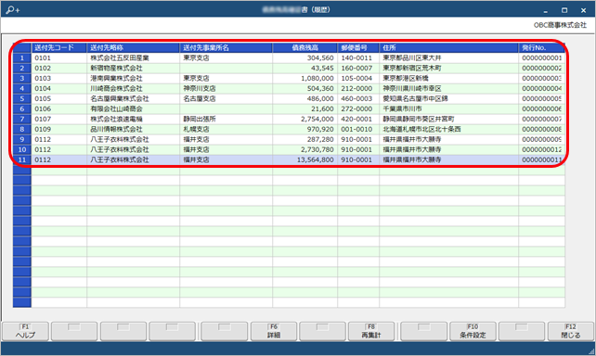
Task: Click the F8 再集計 button
Action: coord(371,331)
